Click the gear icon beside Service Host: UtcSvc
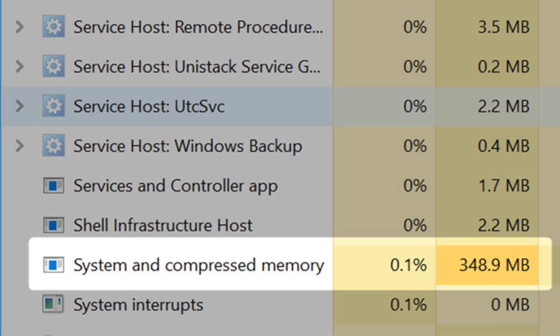Viewport: 560px width, 336px height. click(x=53, y=106)
